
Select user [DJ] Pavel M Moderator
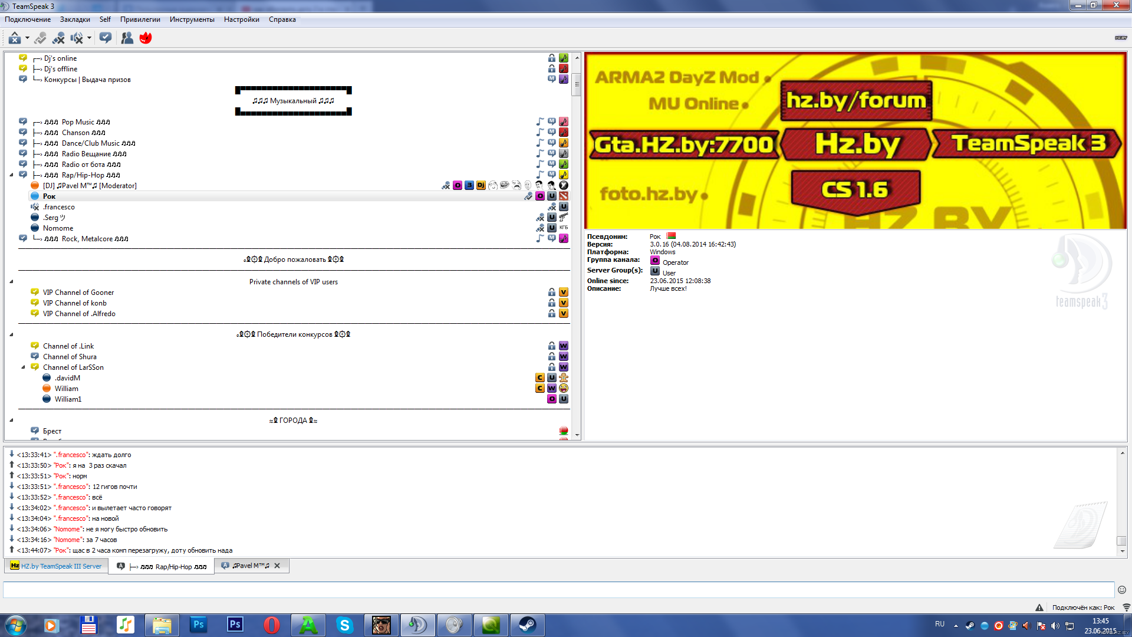(x=90, y=186)
